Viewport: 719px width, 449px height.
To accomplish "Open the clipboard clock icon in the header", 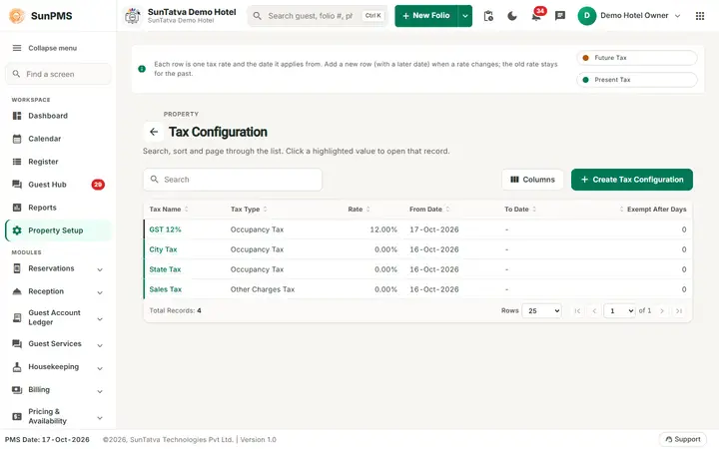I will 488,16.
